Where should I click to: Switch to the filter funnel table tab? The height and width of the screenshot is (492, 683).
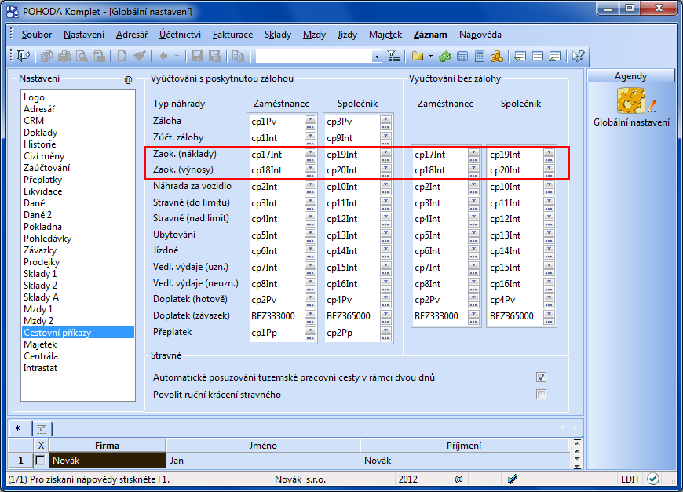(x=42, y=429)
